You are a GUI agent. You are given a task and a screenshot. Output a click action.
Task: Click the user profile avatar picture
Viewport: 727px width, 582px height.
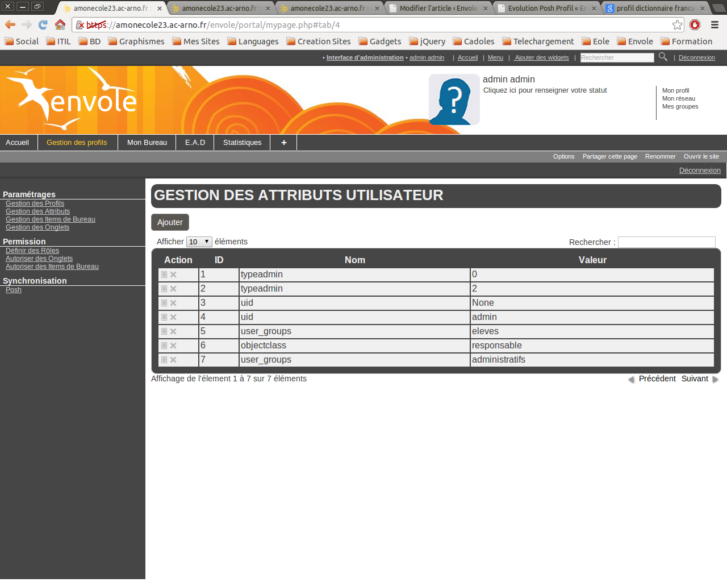tap(454, 99)
